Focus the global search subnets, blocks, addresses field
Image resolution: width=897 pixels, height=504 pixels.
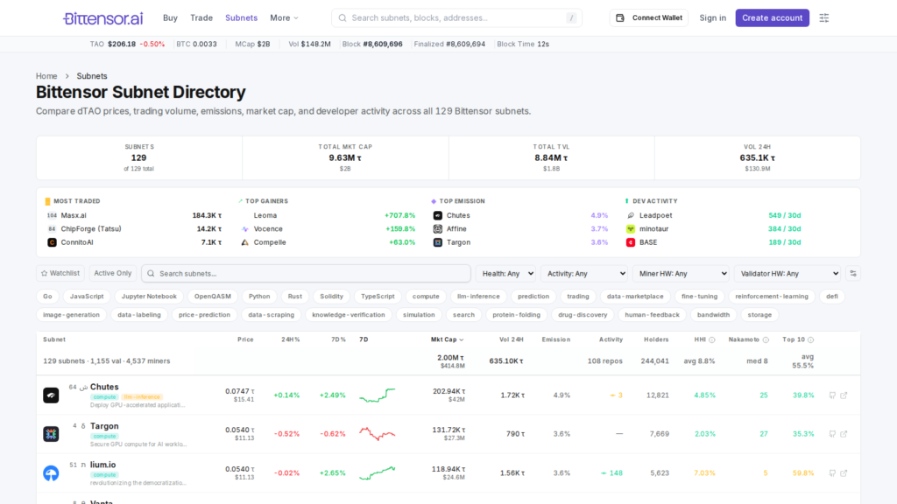456,17
